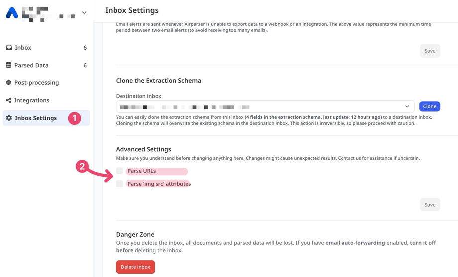Viewport: 458px width, 277px height.
Task: Click the Inbox Settings gear icon
Action: (9, 118)
